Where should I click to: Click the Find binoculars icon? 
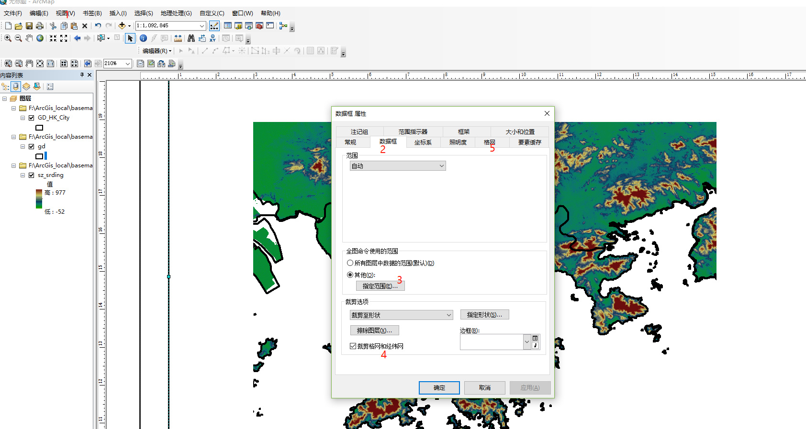coord(191,38)
